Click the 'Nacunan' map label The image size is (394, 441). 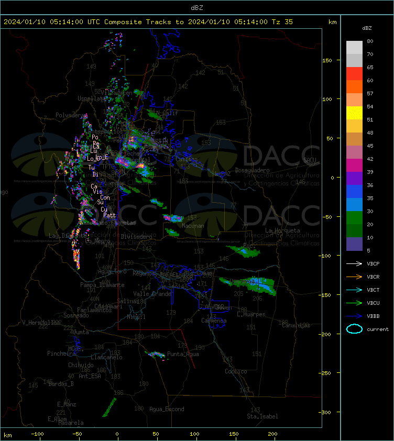(x=193, y=226)
